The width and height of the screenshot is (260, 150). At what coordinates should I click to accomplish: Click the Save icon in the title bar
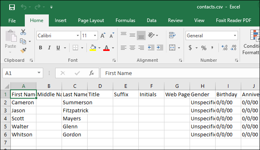pyautogui.click(x=12, y=7)
